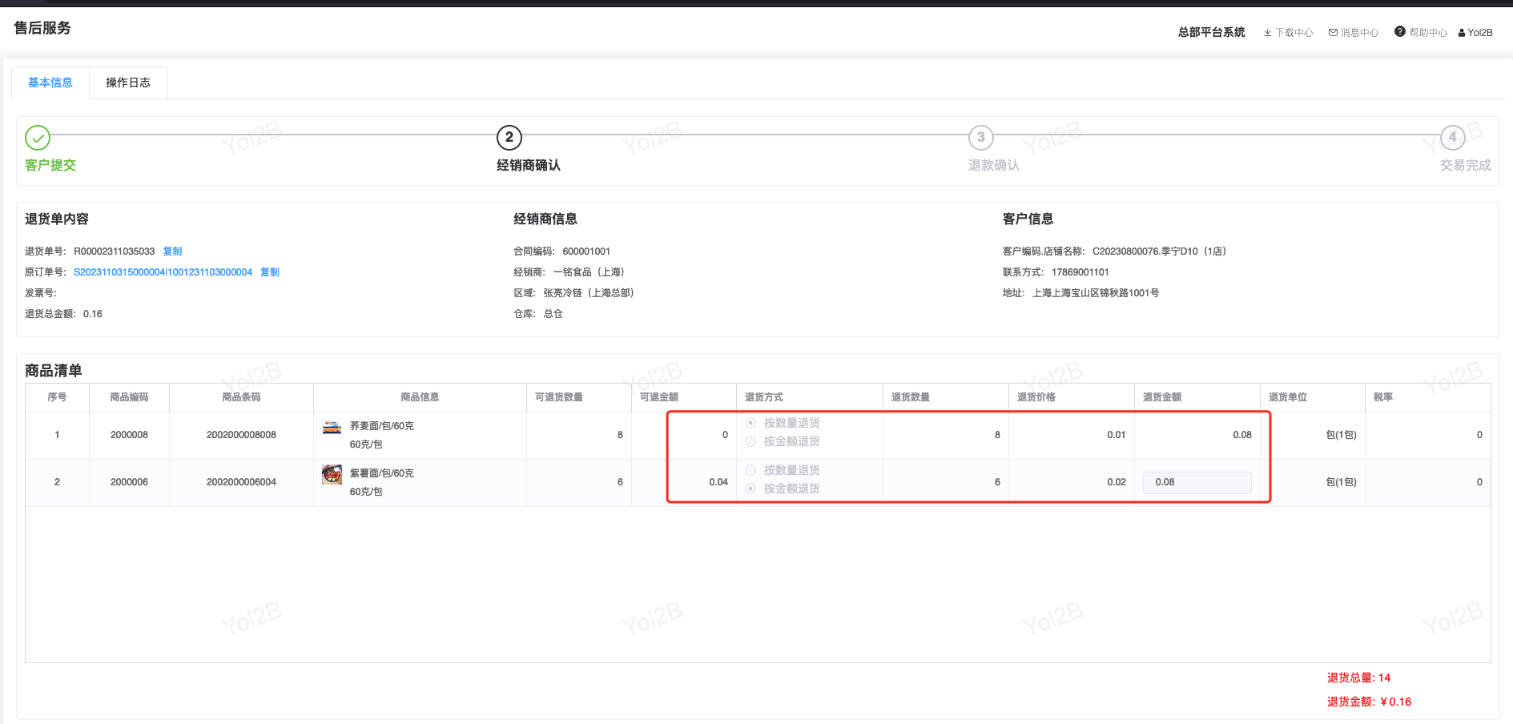Click the 商品条码 column header
Image resolution: width=1513 pixels, height=724 pixels.
(241, 397)
